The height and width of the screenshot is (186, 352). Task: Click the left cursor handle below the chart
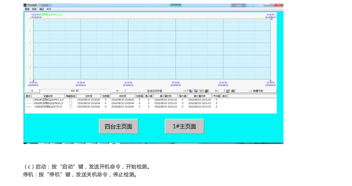point(33,80)
